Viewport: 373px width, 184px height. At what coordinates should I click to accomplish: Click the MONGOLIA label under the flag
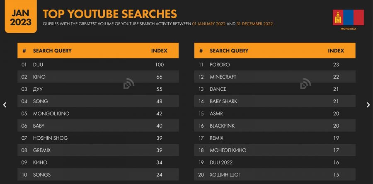tap(348, 29)
